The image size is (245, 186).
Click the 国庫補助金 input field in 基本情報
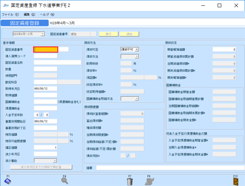coord(46,102)
